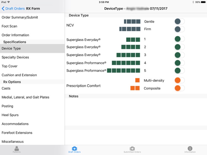Click the NCV Gentle stiffness bar

point(132,21)
